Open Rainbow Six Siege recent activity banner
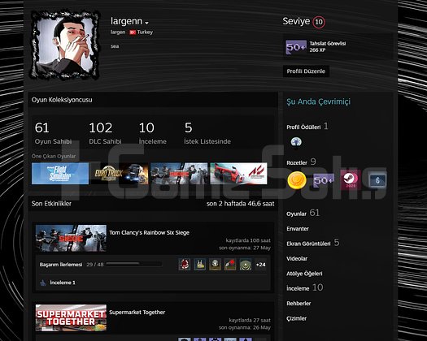The height and width of the screenshot is (341, 427). (x=71, y=238)
